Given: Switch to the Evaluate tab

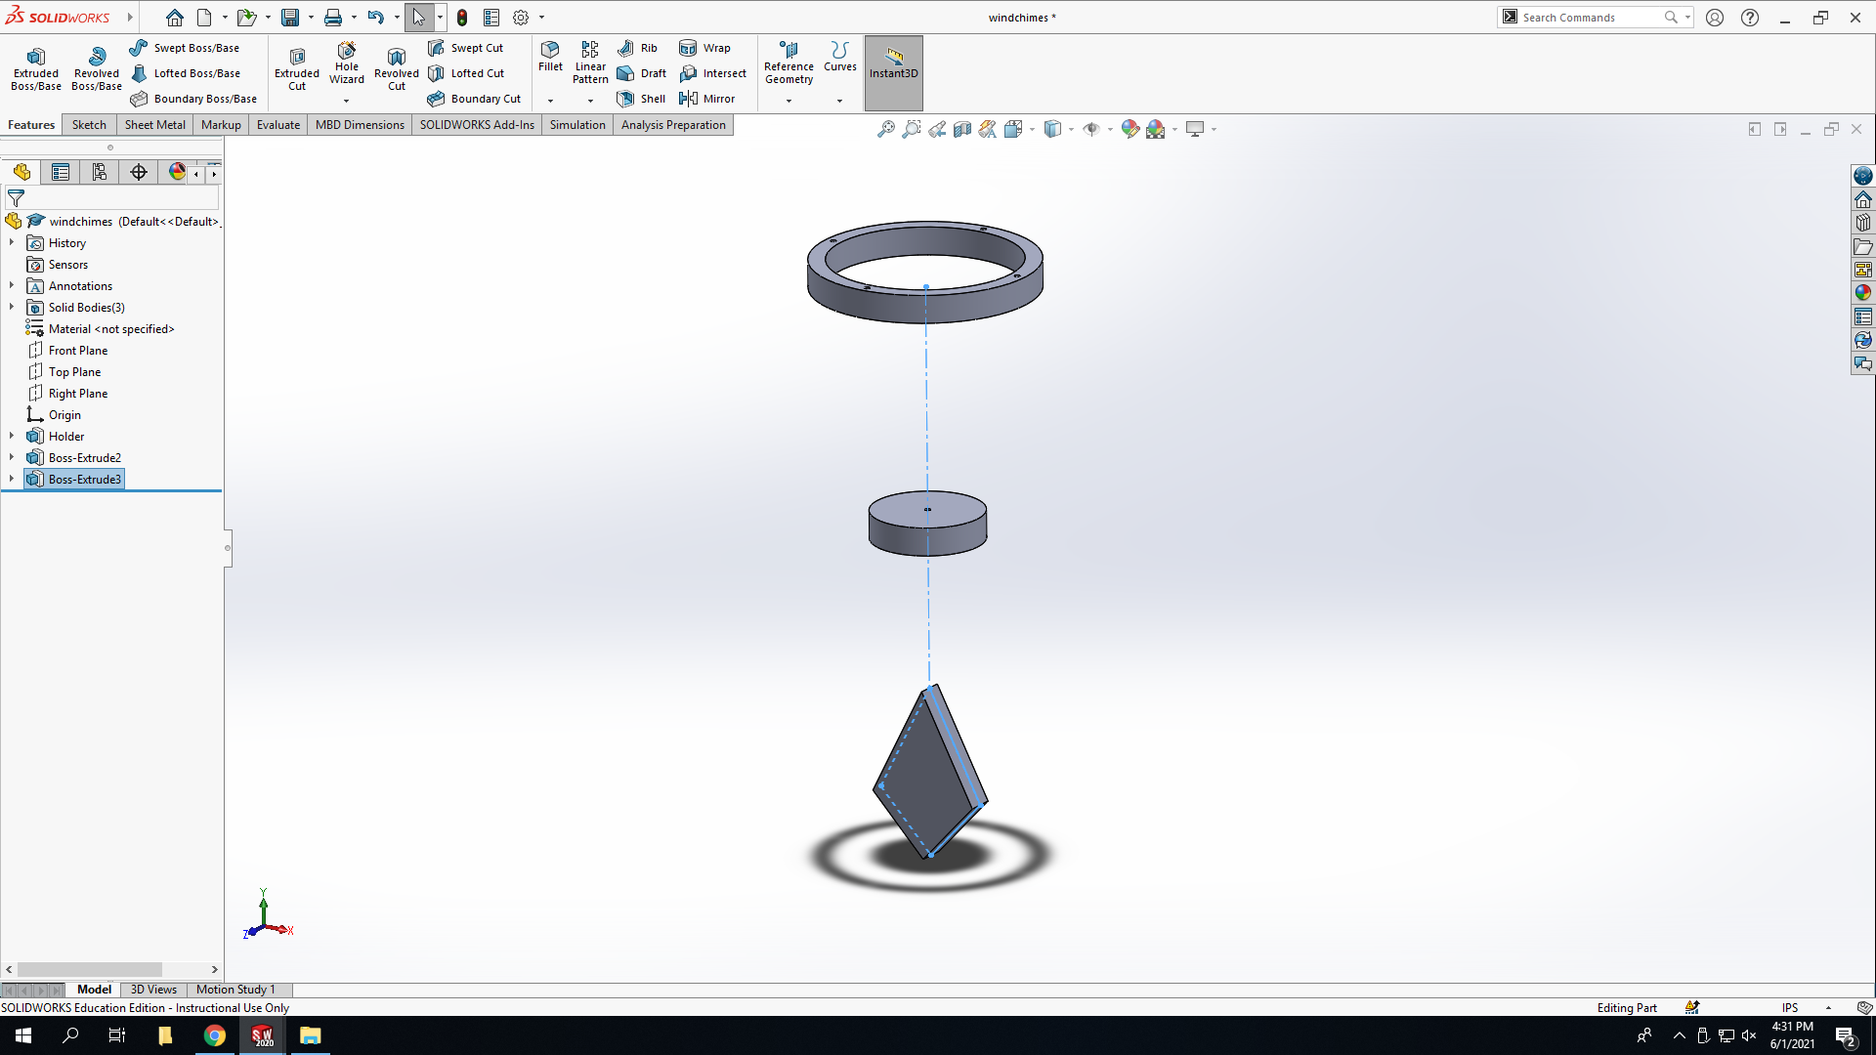Looking at the screenshot, I should pos(278,125).
